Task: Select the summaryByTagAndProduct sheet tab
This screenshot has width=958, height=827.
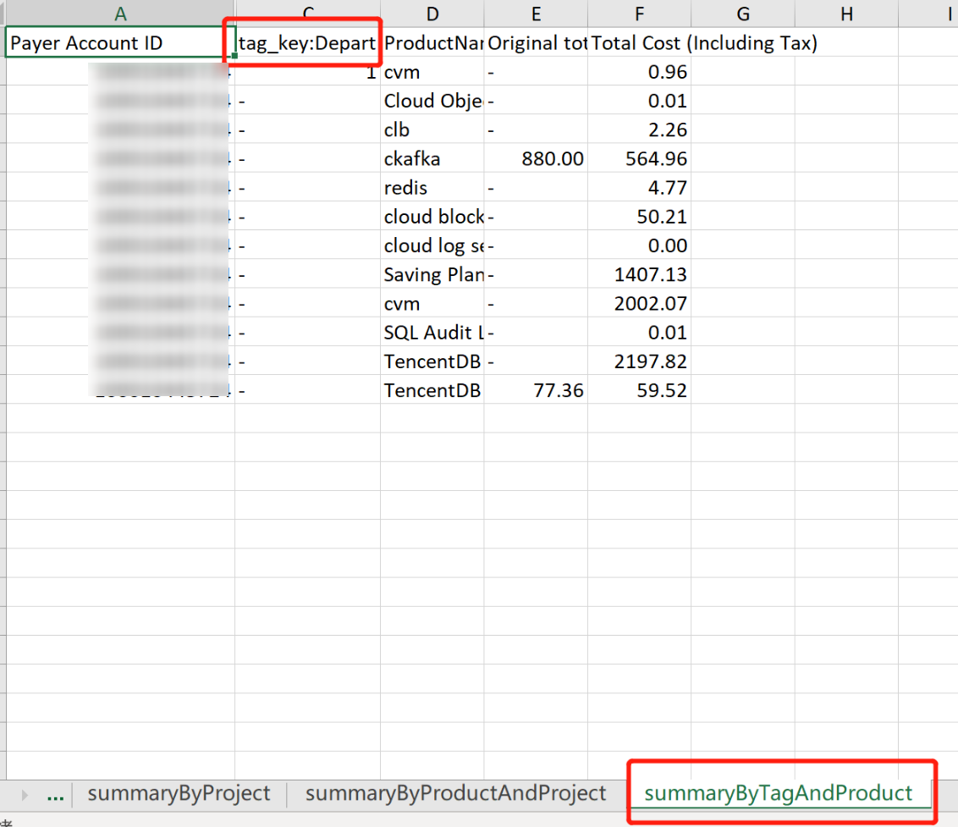Action: point(778,793)
